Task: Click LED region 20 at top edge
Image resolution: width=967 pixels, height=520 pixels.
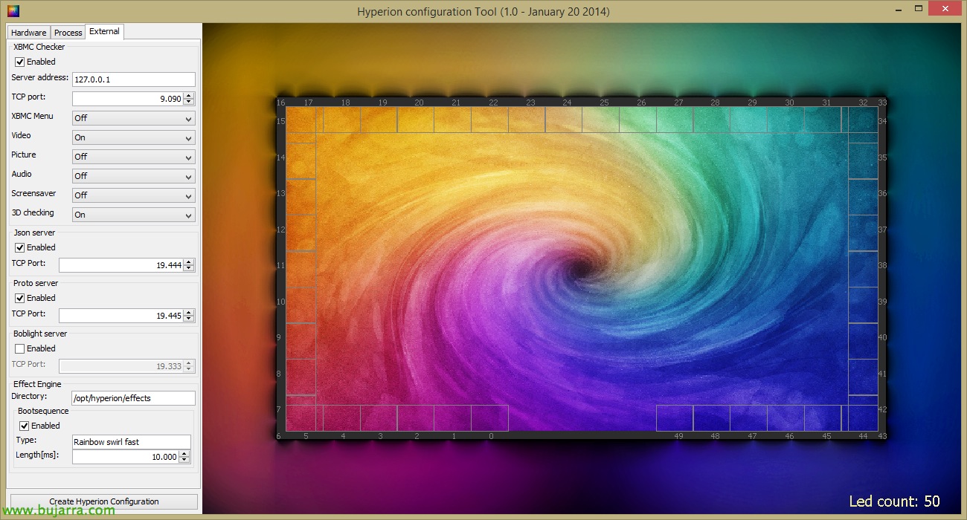Action: click(x=416, y=120)
